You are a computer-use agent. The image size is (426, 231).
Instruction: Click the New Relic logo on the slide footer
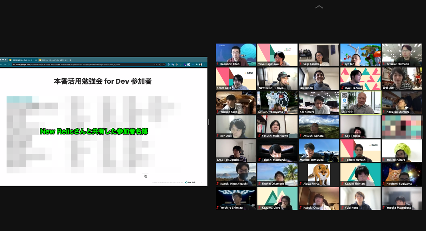coord(190,182)
